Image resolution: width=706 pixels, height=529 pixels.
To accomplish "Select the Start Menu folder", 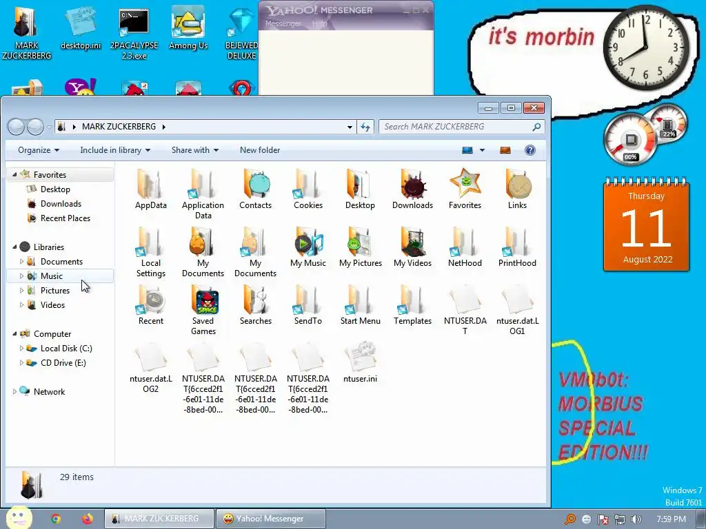I will pyautogui.click(x=360, y=305).
